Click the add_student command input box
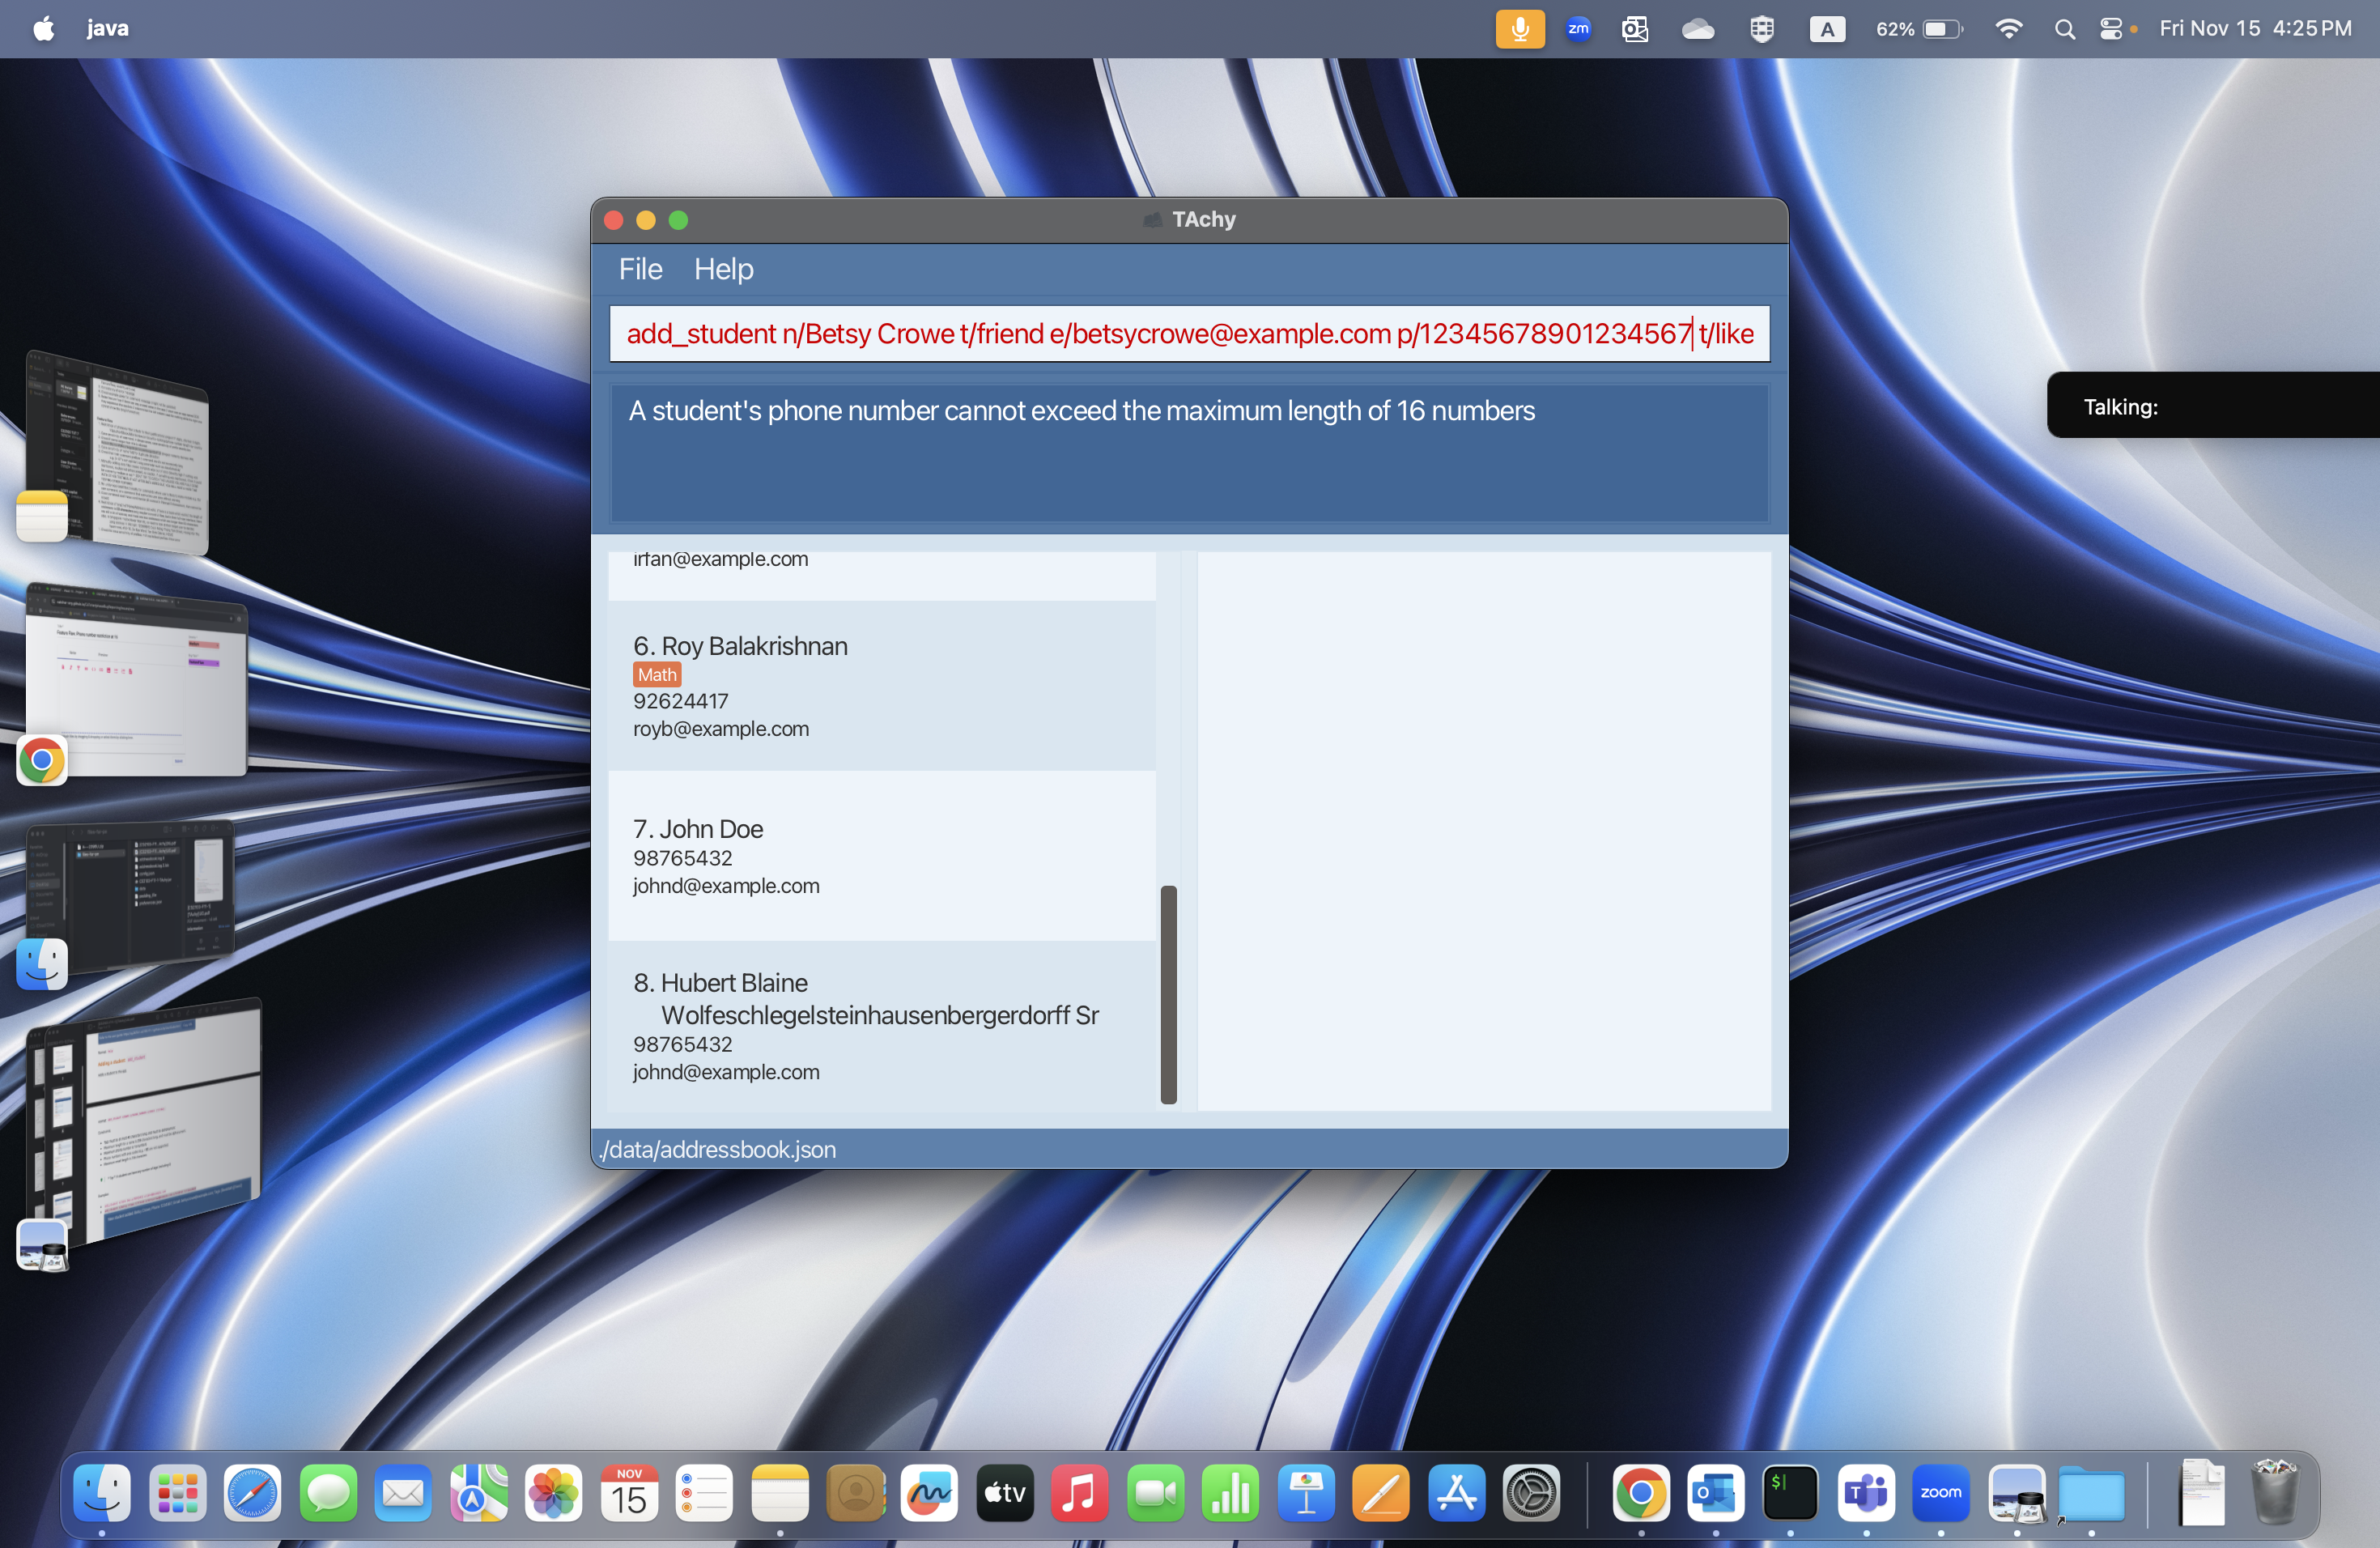This screenshot has width=2380, height=1548. 1189,334
